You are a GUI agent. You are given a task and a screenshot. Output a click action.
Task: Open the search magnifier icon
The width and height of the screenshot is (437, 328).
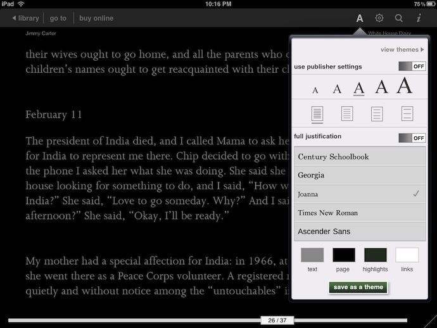pos(399,18)
